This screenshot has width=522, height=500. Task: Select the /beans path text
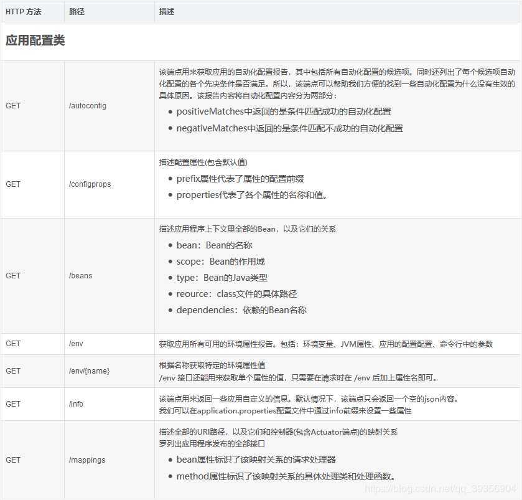(81, 276)
